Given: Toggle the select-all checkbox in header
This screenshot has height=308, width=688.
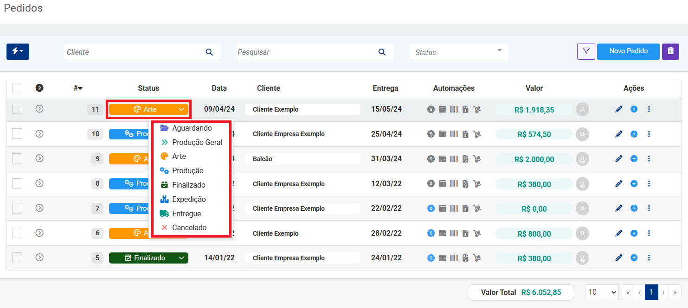Looking at the screenshot, I should tap(17, 88).
